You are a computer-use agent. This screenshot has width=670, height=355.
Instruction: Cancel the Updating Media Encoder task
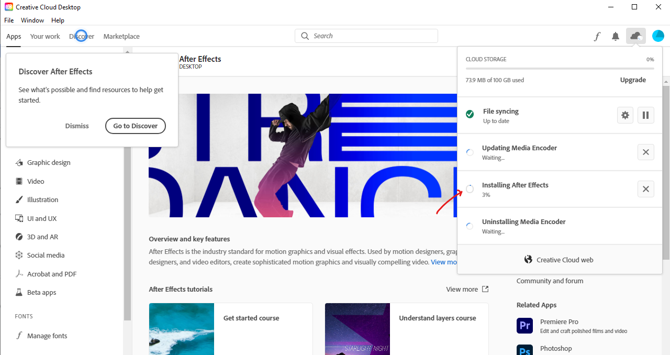pos(646,152)
